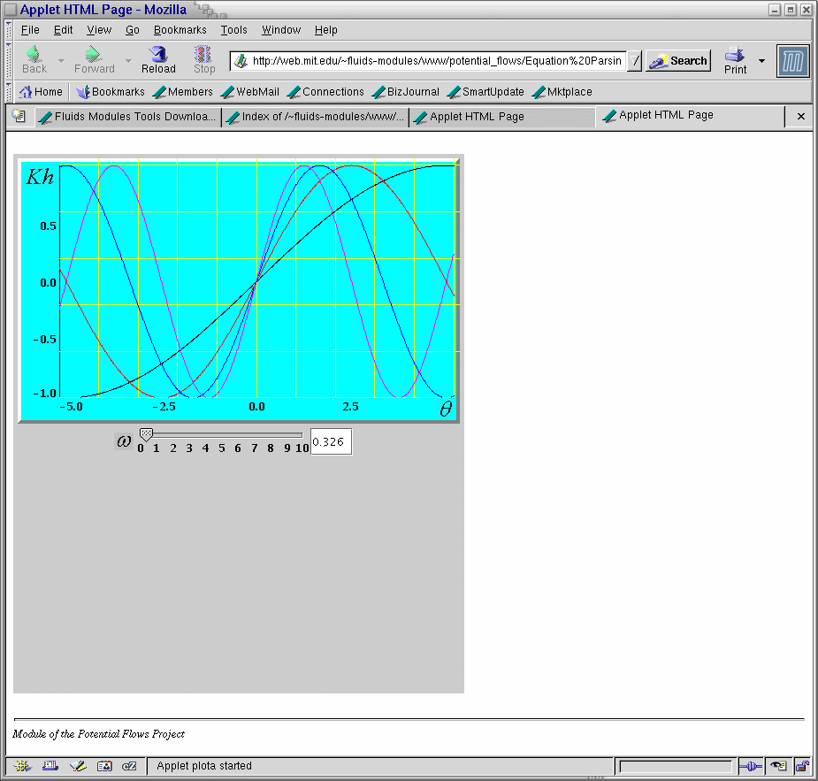The height and width of the screenshot is (781, 818).
Task: Expand the Print dropdown arrow
Action: pyautogui.click(x=761, y=61)
